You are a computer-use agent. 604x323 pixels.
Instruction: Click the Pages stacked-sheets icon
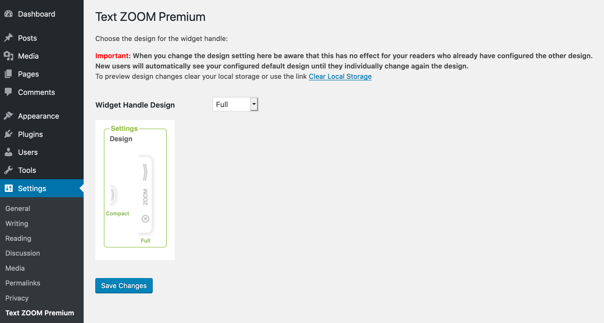[x=8, y=74]
